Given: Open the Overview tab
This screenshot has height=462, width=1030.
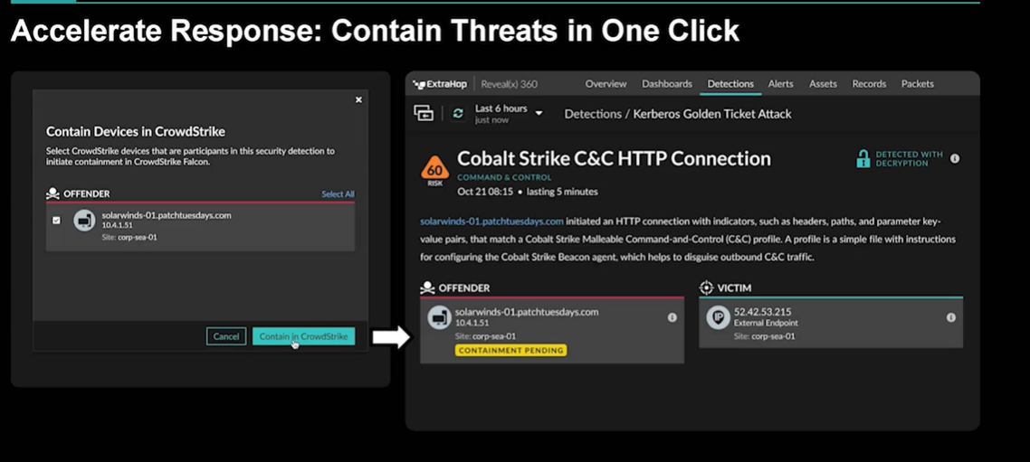Looking at the screenshot, I should (x=606, y=84).
